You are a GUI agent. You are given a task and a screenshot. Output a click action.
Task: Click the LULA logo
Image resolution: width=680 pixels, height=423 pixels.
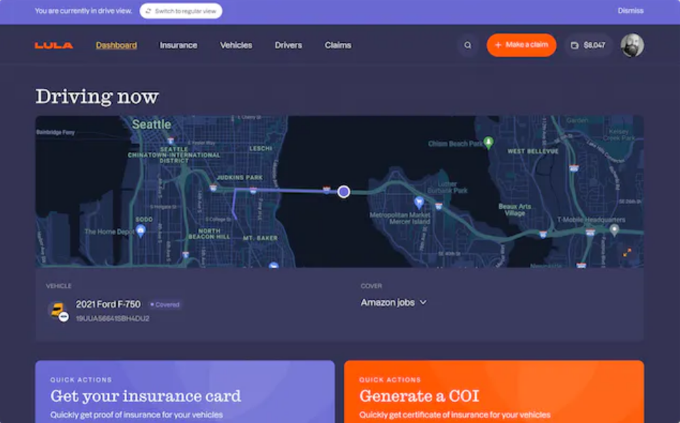tap(54, 45)
